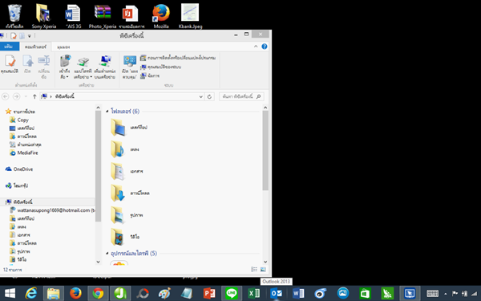Click the refresh icon beside address bar
This screenshot has height=301, width=481.
[209, 97]
